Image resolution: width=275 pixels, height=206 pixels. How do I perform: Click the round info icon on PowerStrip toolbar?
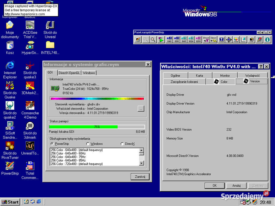[x=268, y=39]
